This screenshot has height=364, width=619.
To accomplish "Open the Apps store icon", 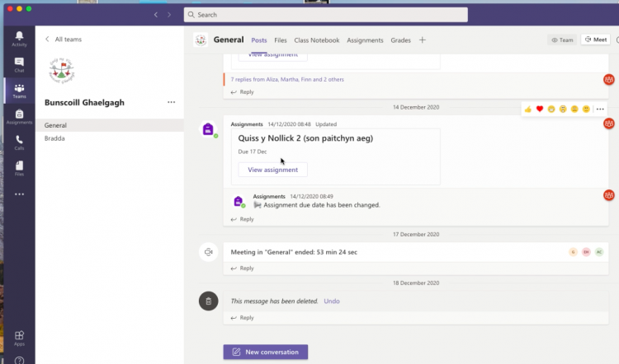I will point(19,338).
